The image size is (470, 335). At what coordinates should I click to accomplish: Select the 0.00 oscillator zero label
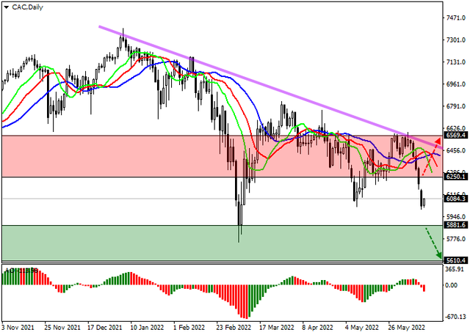[452, 285]
